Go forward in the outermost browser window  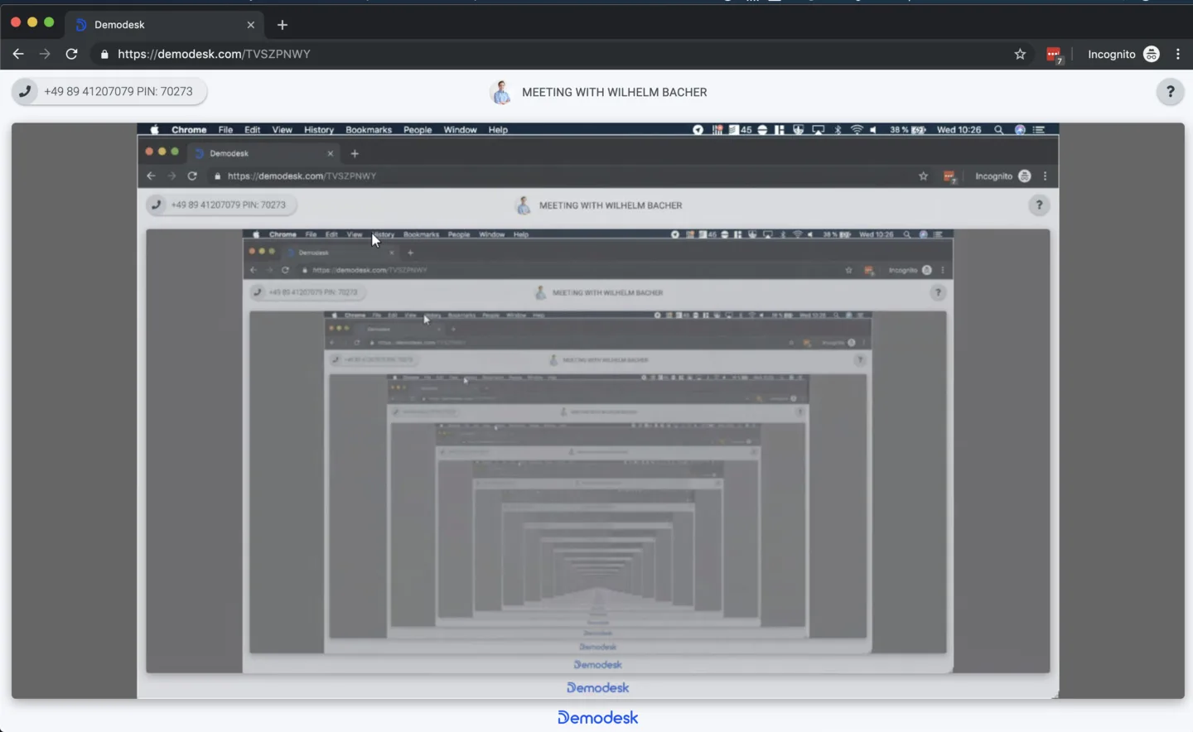point(45,54)
